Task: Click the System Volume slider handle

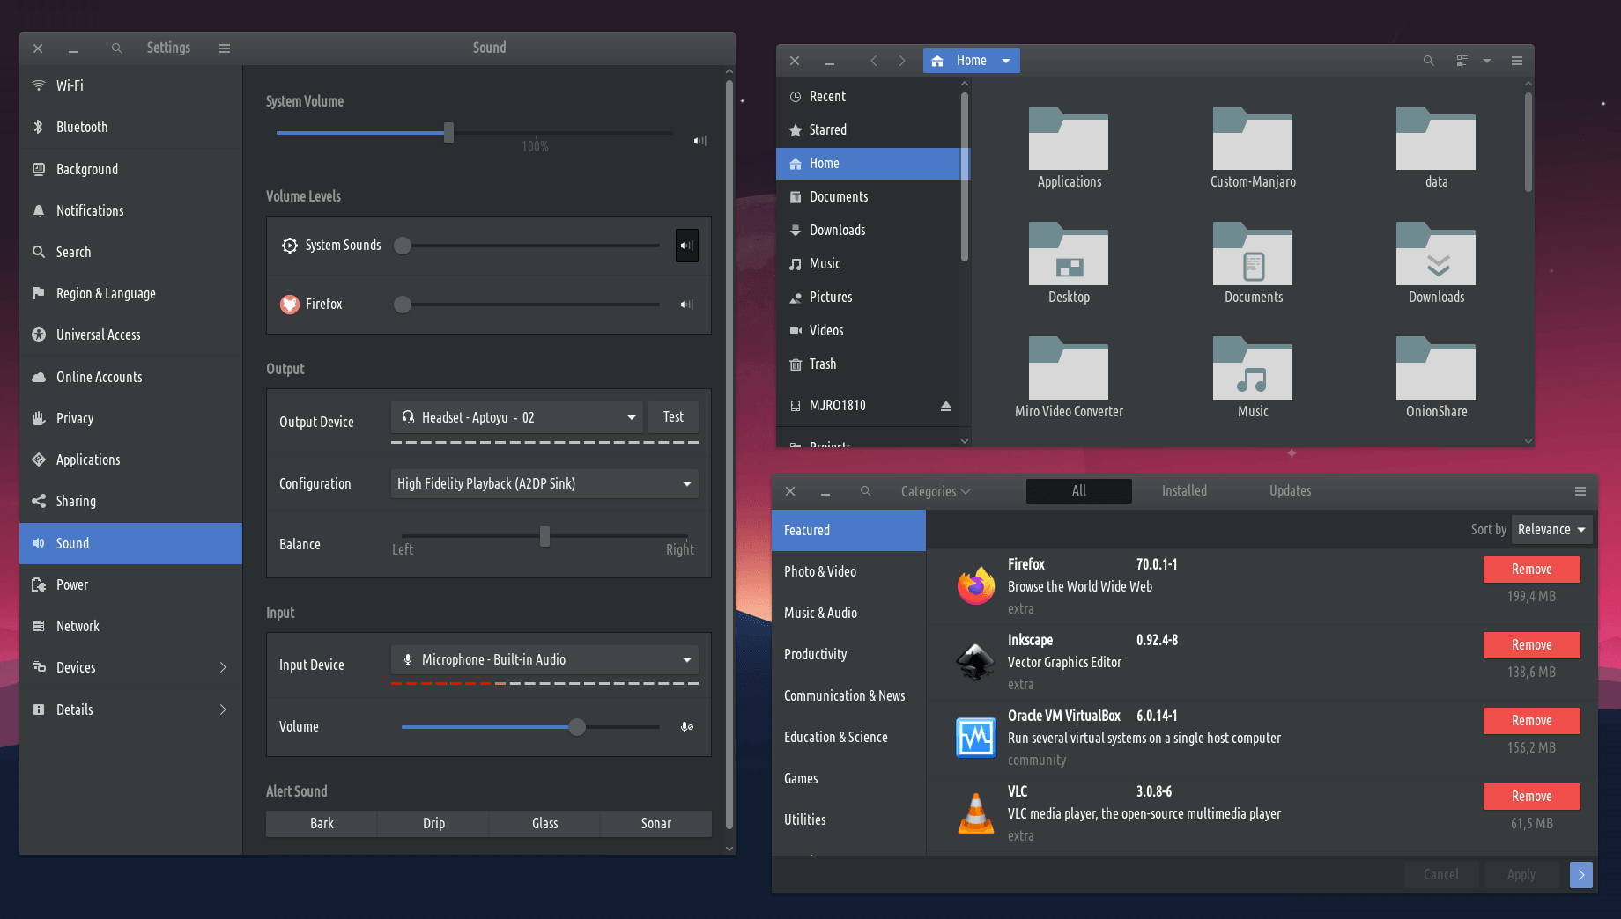Action: (x=448, y=133)
